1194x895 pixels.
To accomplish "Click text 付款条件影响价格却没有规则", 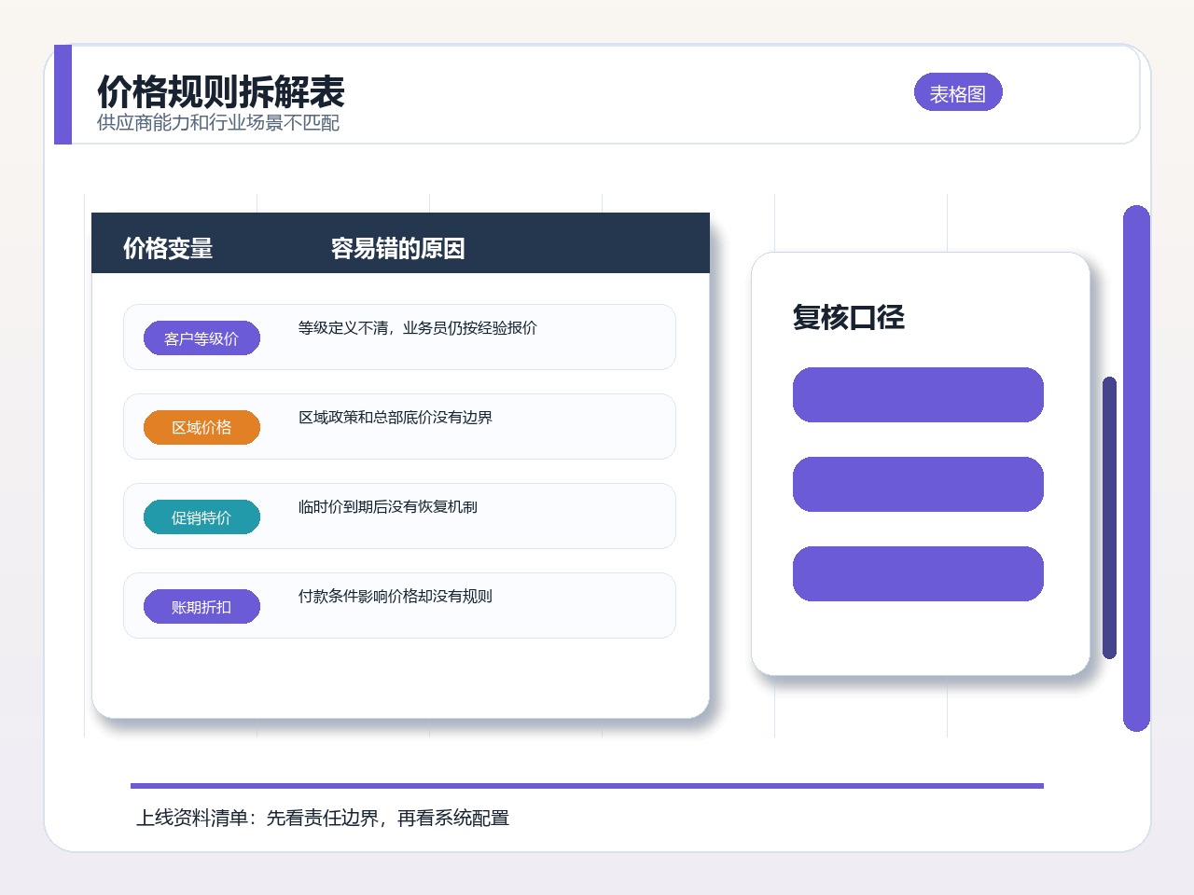I will pos(396,597).
